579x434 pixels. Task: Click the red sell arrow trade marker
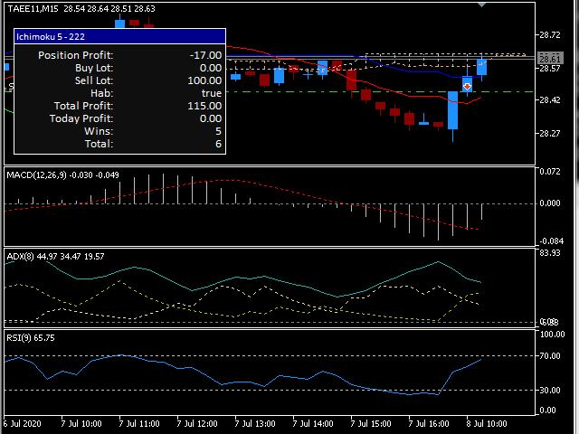tap(467, 85)
